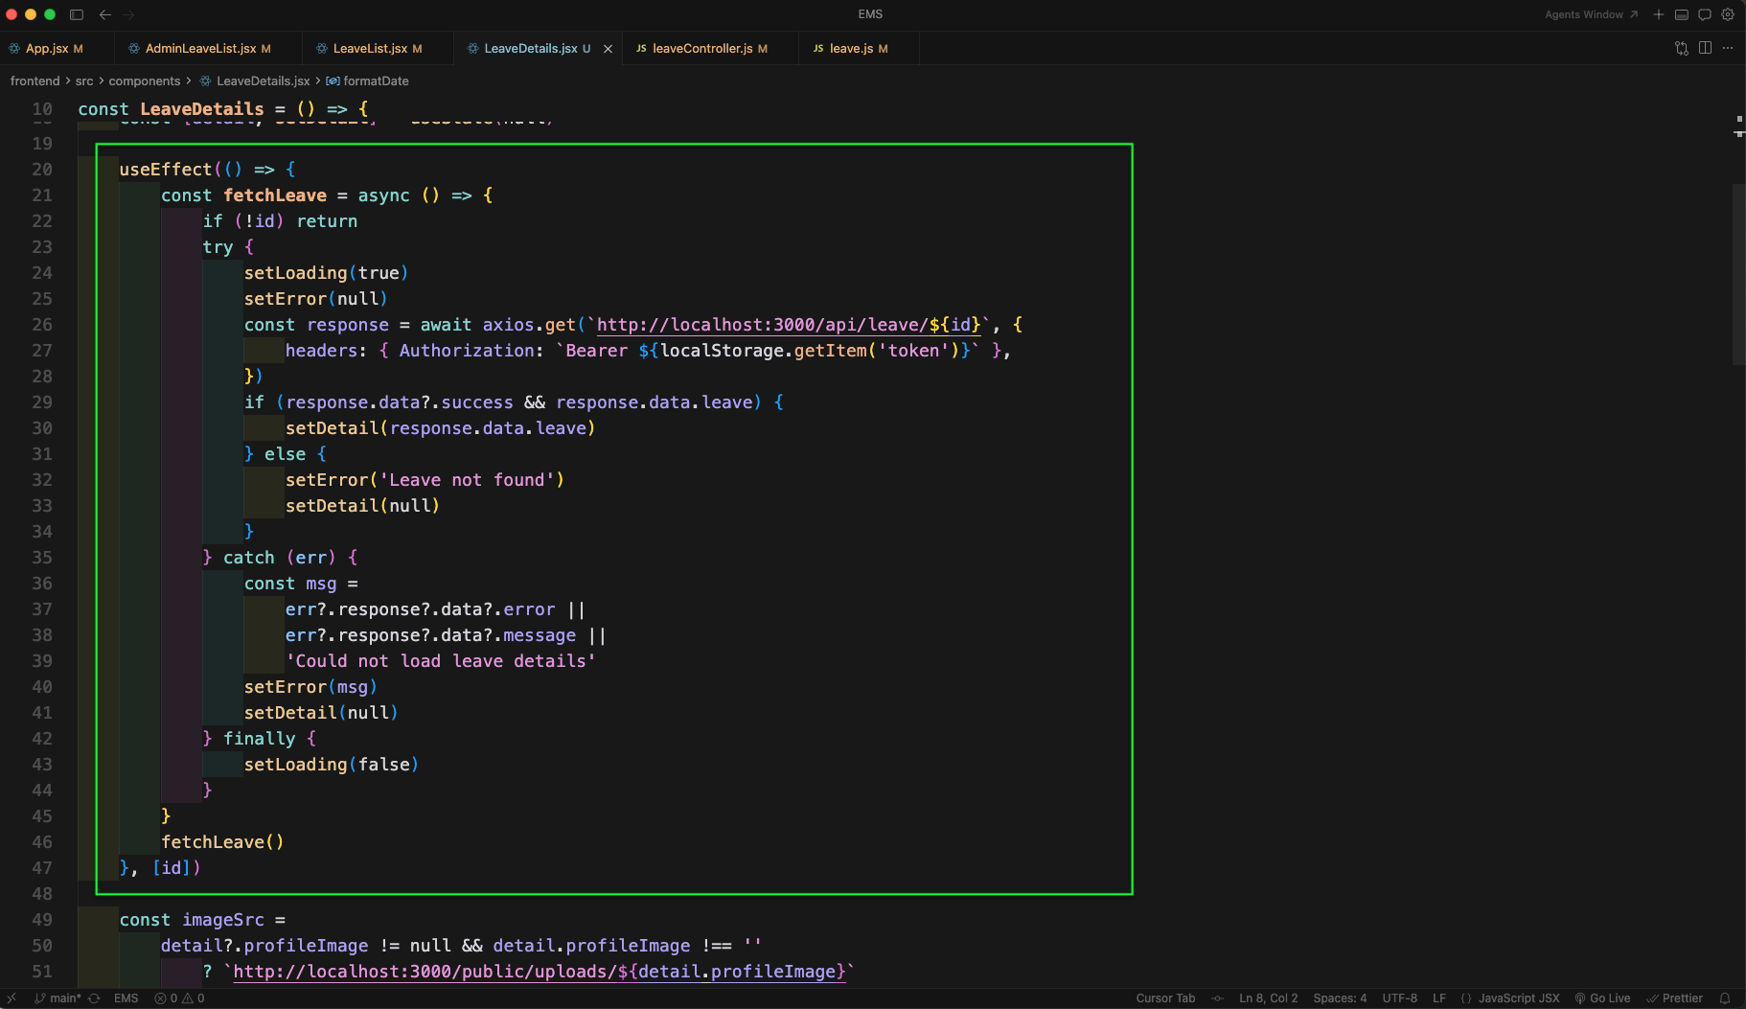Toggle the sidebar layout icon in title bar

point(77,14)
